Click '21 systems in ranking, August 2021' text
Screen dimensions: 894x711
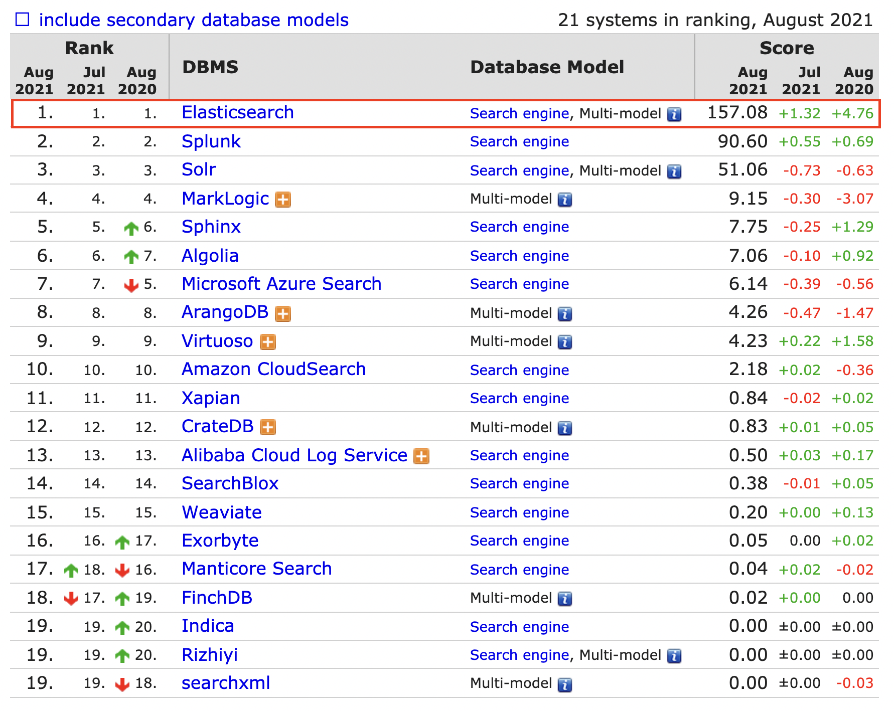click(715, 20)
